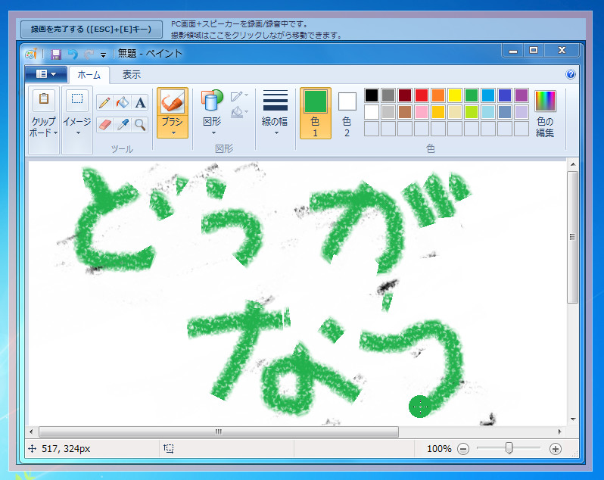
Task: Select the Magnifier tool
Action: click(140, 124)
